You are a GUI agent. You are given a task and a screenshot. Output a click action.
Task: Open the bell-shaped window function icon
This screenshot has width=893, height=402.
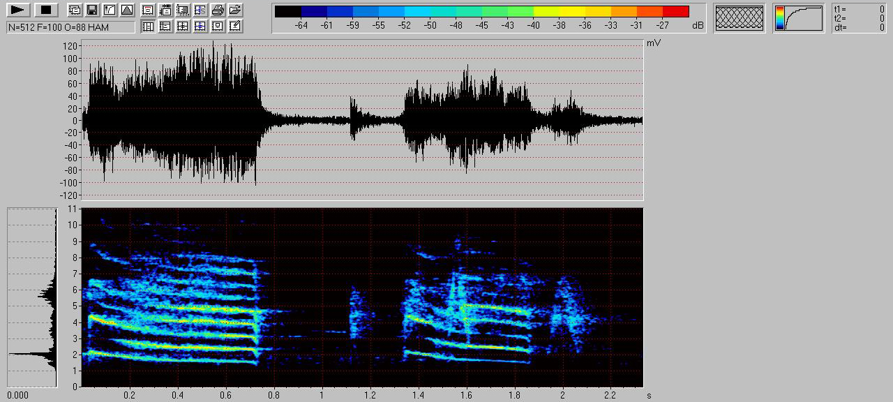[x=126, y=10]
